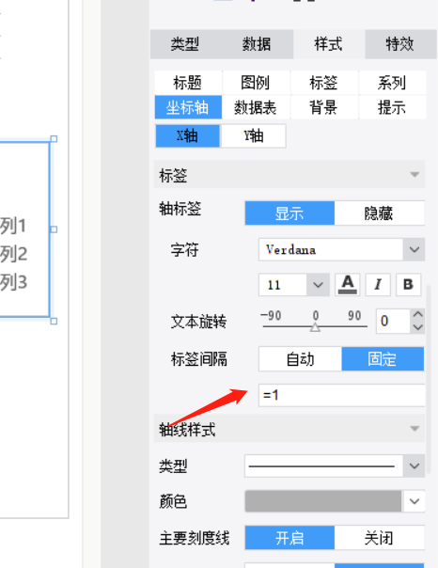Toggle bold font style
The width and height of the screenshot is (438, 568).
point(408,284)
